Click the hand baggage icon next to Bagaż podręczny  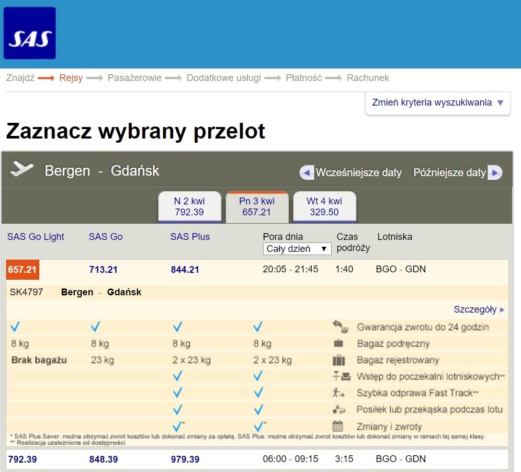[338, 343]
